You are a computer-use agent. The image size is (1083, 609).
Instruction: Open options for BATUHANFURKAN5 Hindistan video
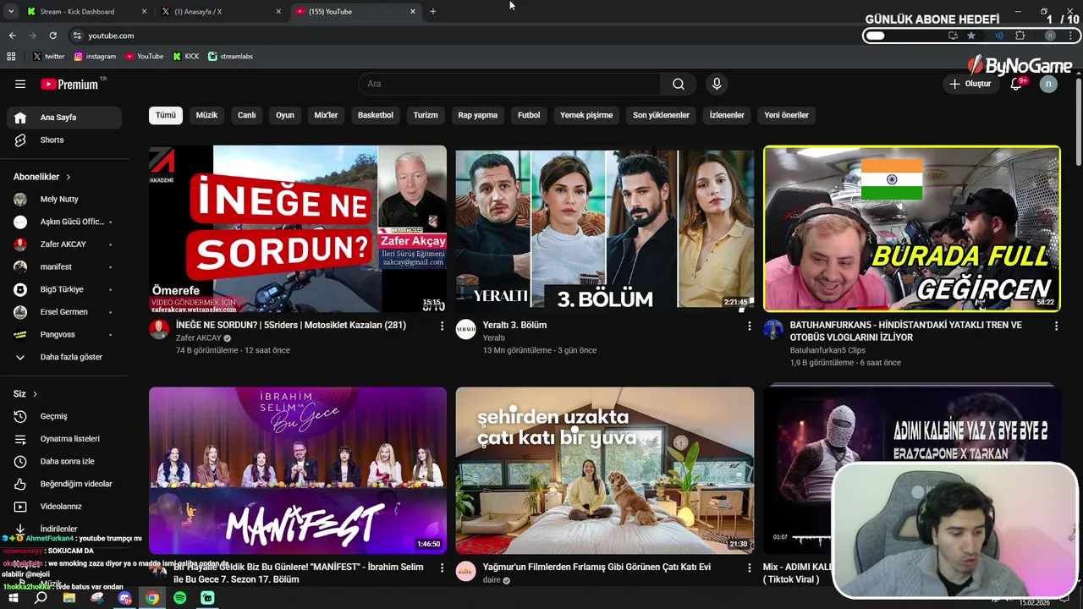[x=1056, y=326]
